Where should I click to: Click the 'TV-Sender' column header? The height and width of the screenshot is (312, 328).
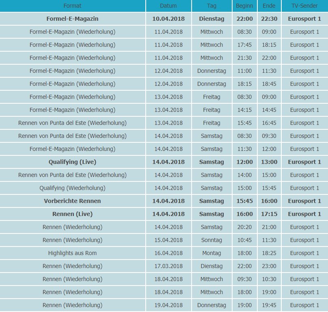[304, 6]
